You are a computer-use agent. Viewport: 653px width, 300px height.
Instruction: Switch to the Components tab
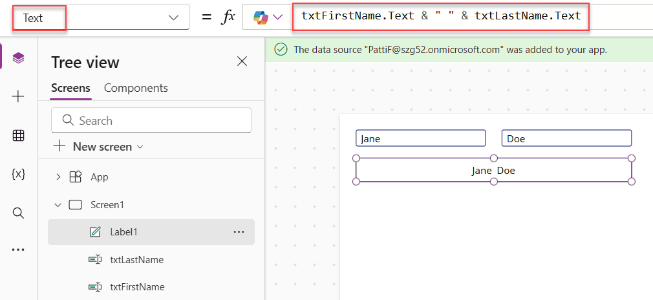pos(136,89)
